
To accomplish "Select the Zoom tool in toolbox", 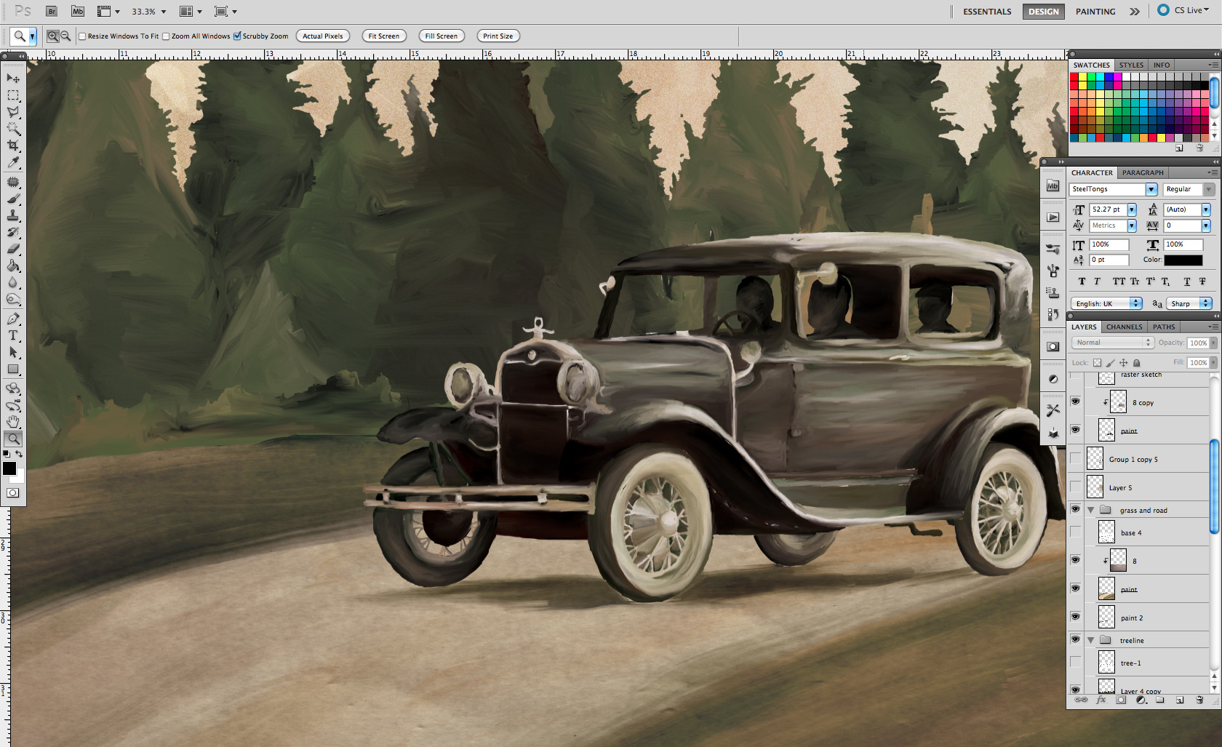I will [13, 439].
